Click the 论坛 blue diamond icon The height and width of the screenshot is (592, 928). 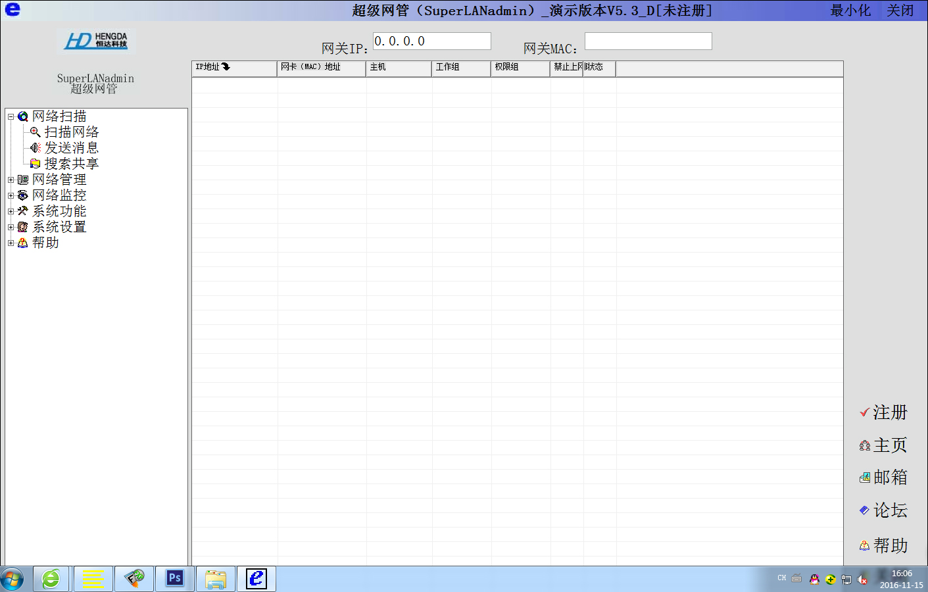[x=864, y=510]
